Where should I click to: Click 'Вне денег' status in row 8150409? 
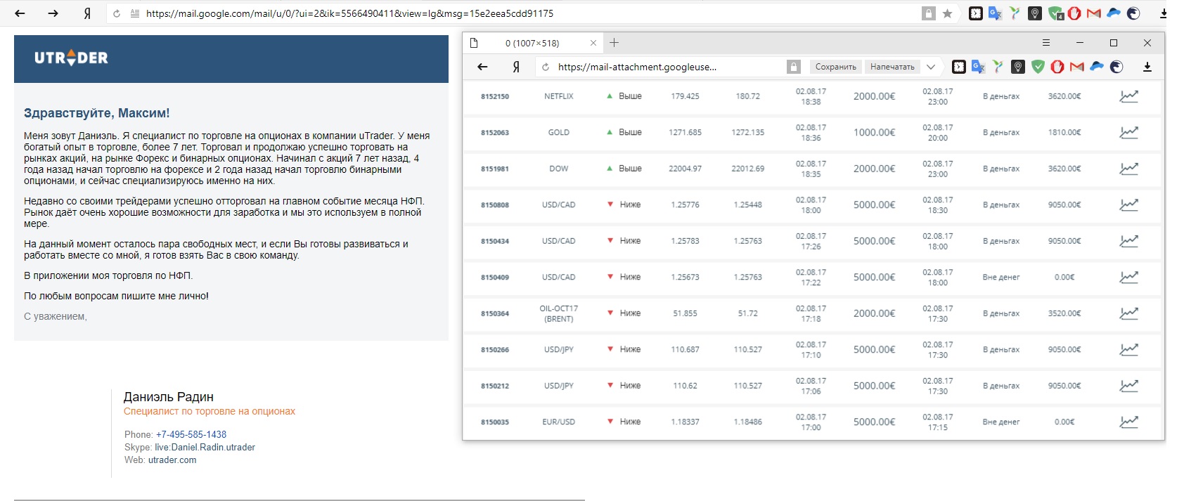pos(1001,277)
